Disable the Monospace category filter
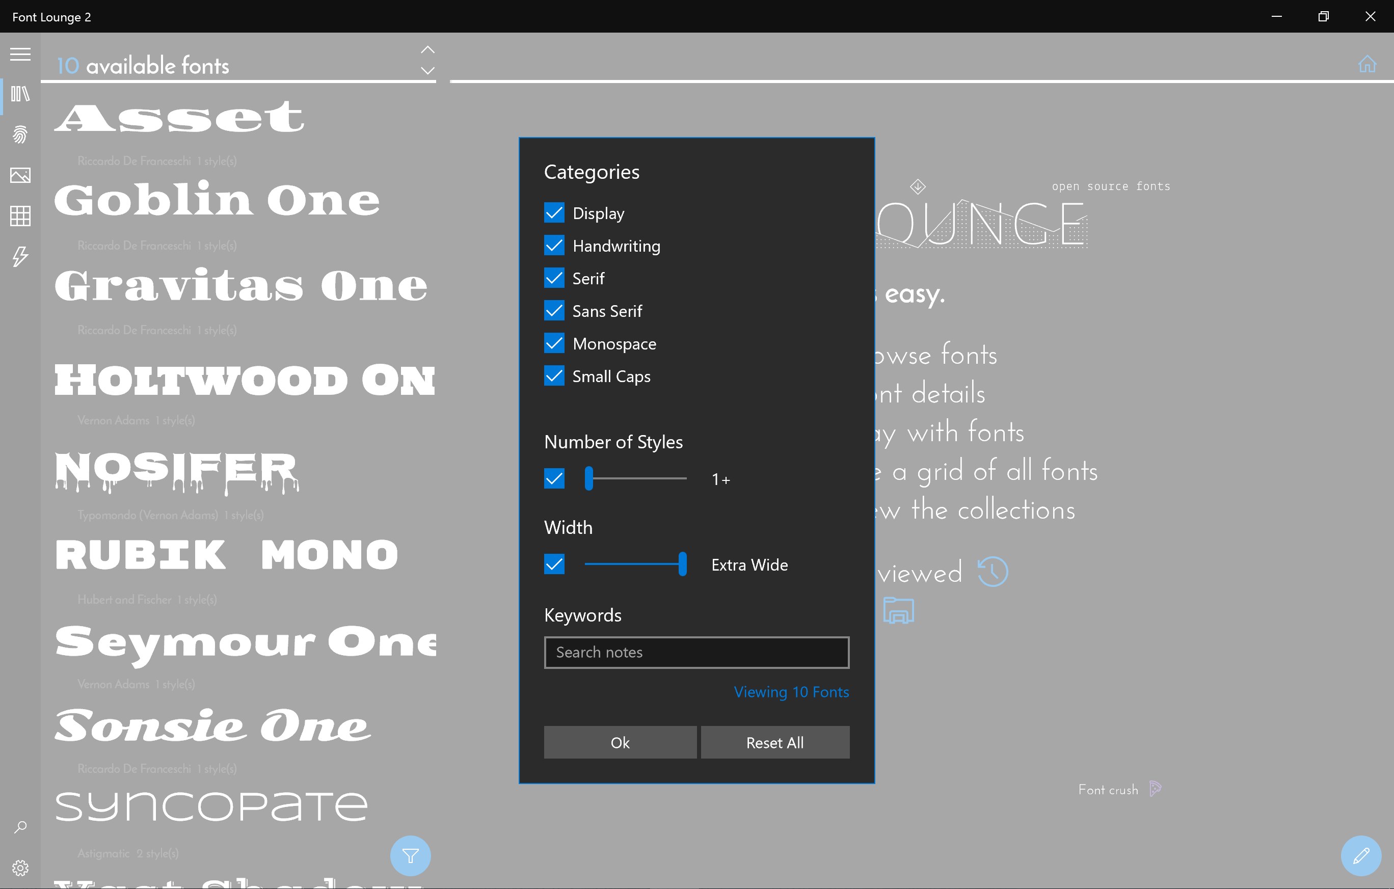The height and width of the screenshot is (889, 1394). pos(553,343)
